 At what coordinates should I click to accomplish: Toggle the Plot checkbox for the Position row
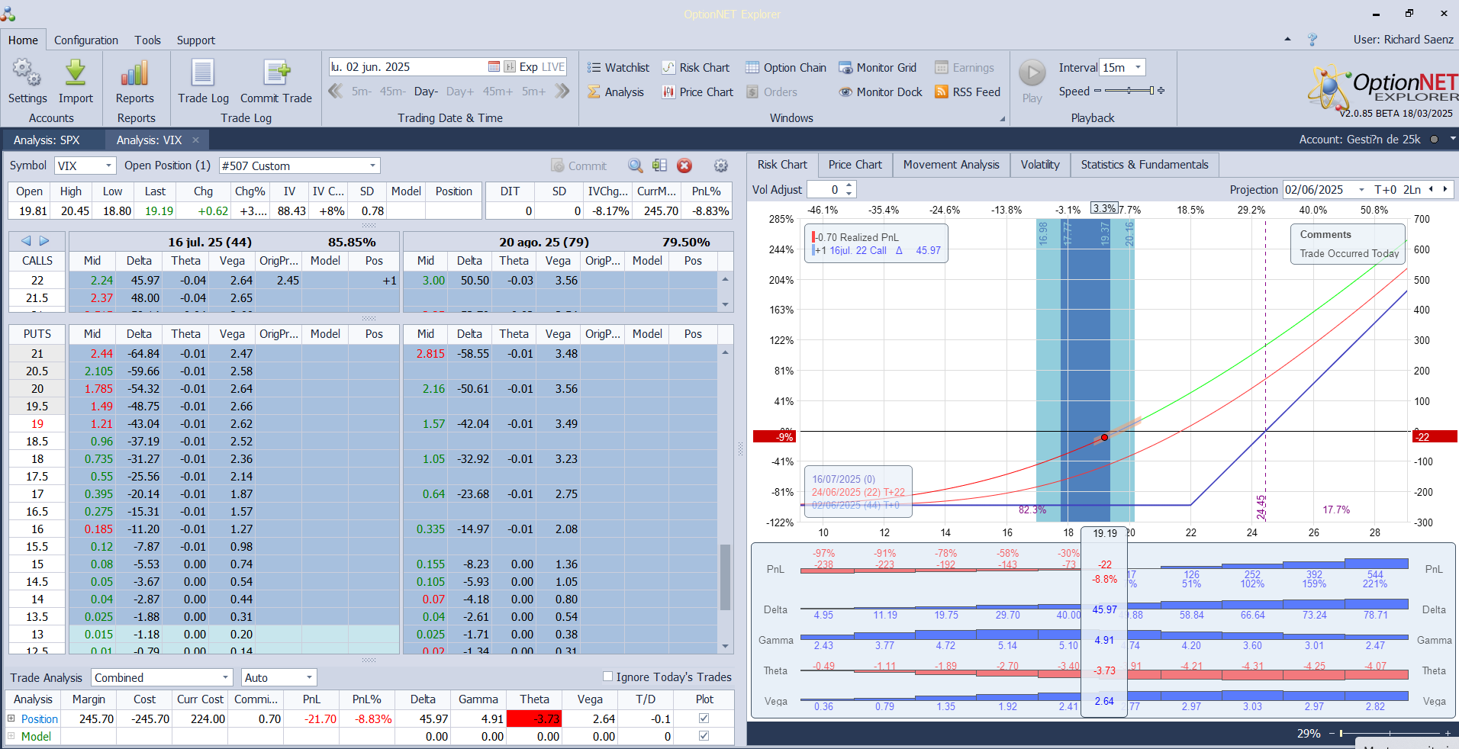tap(704, 718)
